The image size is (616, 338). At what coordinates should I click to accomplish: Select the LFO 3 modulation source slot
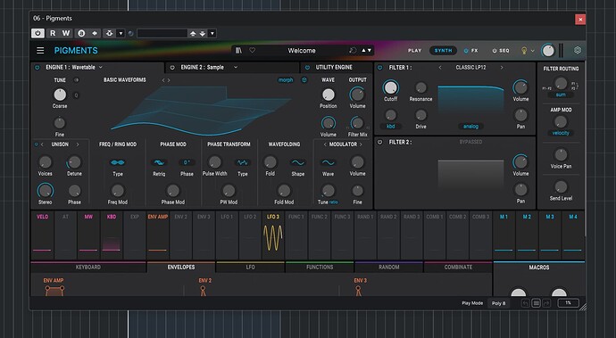(273, 235)
